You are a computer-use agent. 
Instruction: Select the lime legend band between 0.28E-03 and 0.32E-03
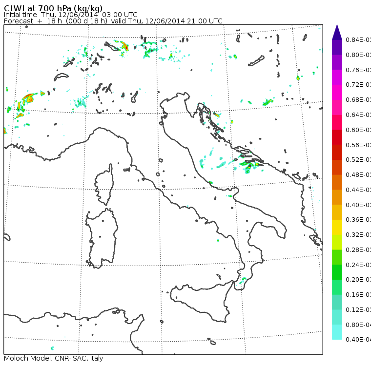(x=337, y=242)
